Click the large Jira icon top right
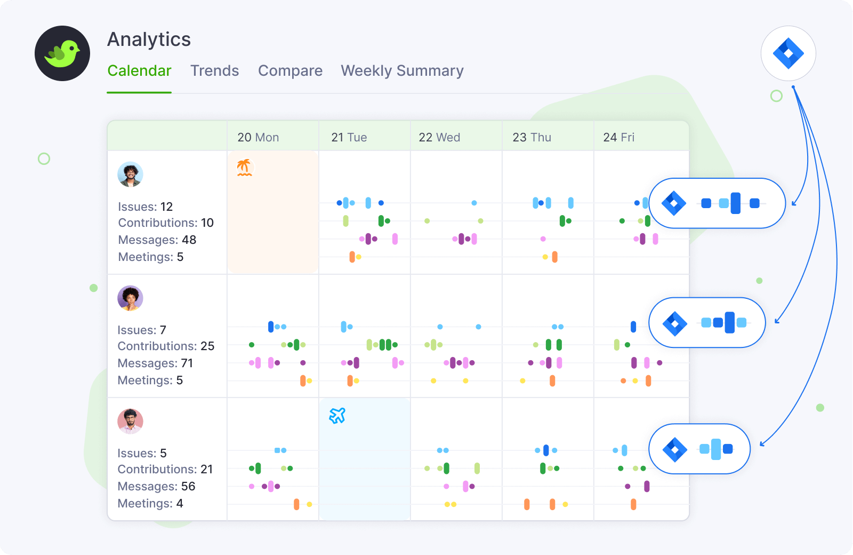 [788, 53]
